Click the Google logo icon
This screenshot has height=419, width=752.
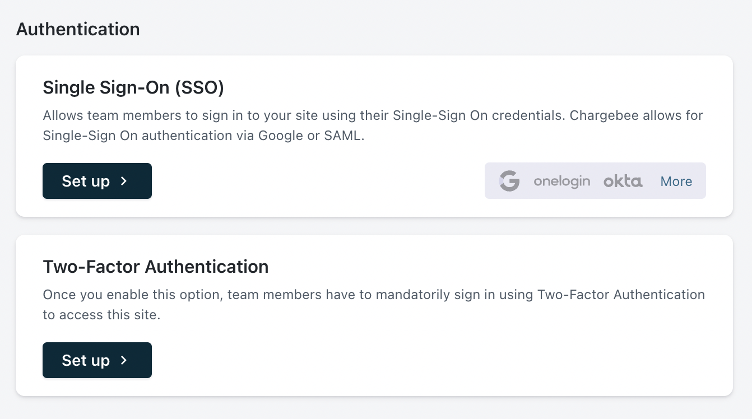point(509,181)
